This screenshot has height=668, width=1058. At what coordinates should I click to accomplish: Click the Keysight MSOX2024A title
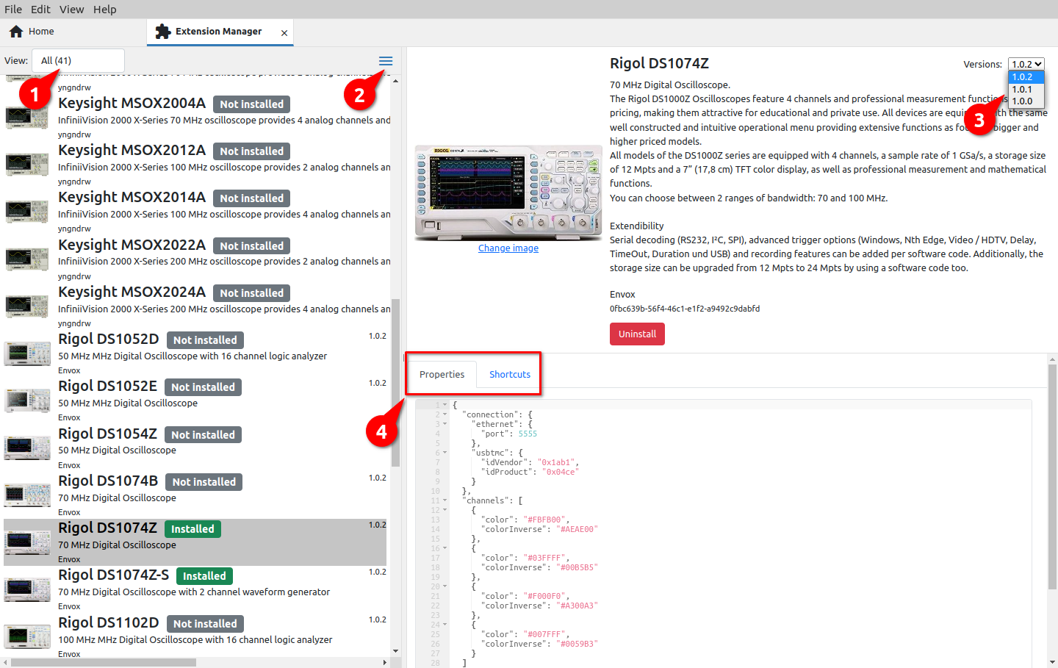point(132,292)
